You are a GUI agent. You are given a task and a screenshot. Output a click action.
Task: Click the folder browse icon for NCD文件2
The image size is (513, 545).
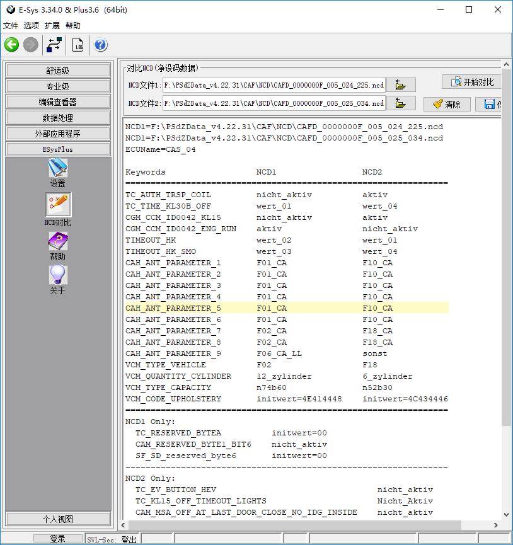coord(401,104)
